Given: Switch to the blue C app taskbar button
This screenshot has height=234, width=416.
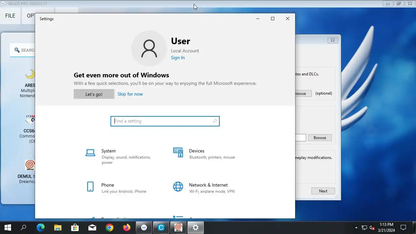Looking at the screenshot, I should tap(161, 227).
